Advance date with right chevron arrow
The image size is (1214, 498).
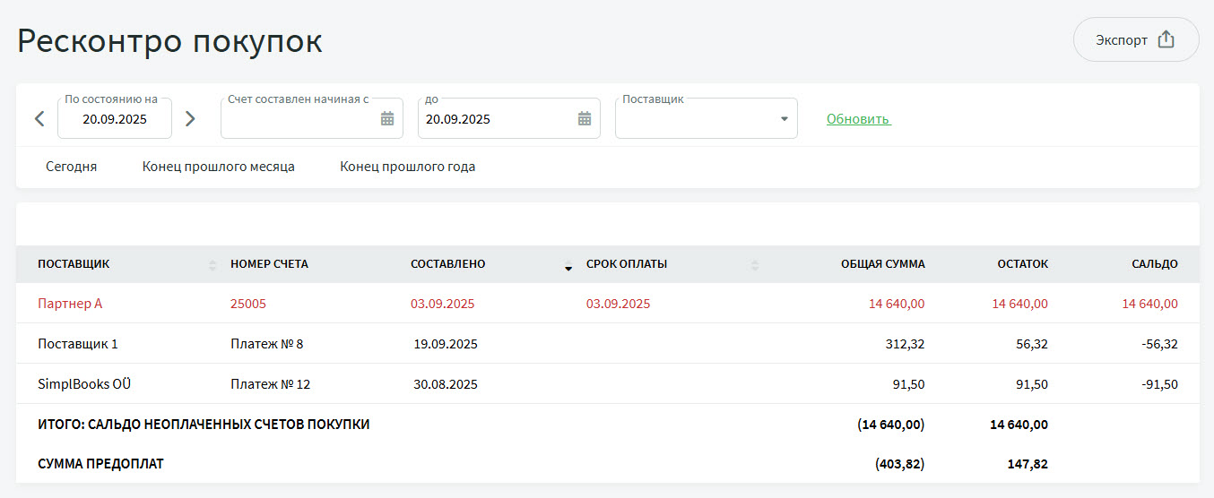coord(190,119)
